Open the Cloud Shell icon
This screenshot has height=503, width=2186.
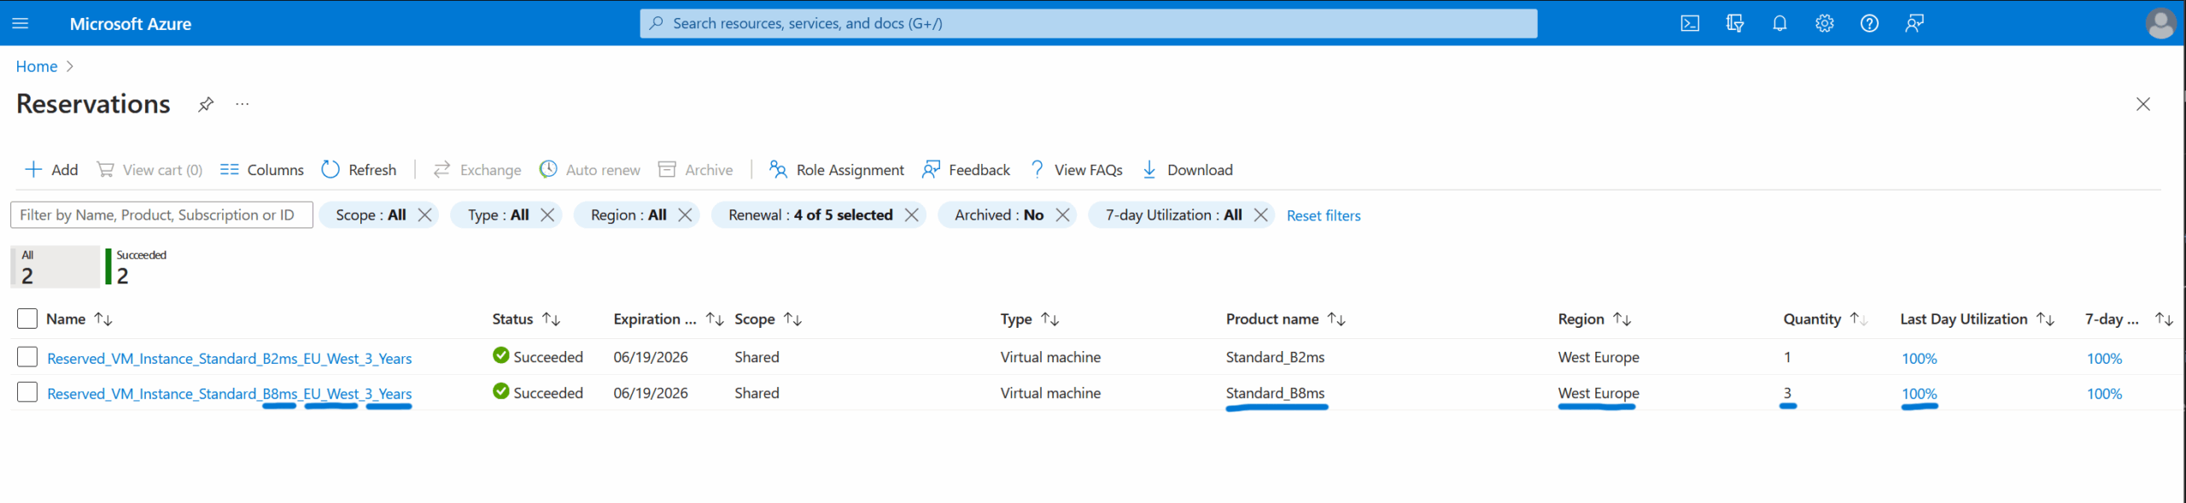[1690, 24]
